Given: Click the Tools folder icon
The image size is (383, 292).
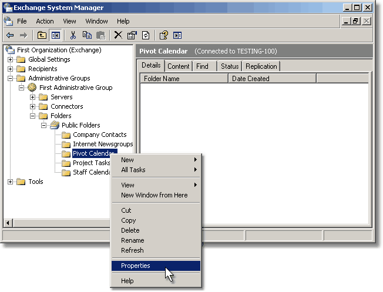Looking at the screenshot, I should (21, 182).
